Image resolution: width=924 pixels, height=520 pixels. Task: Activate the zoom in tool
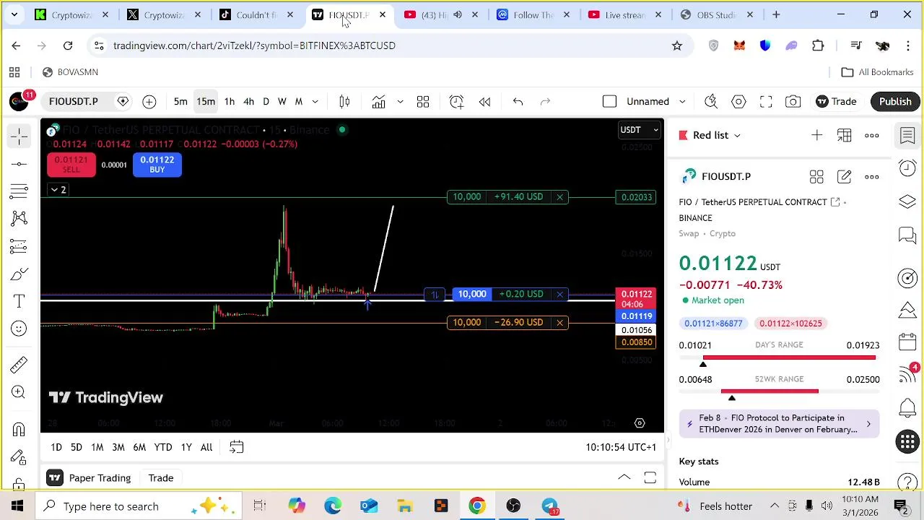click(x=19, y=392)
